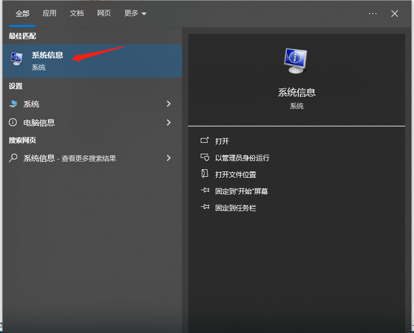
Task: Open the 更多 dropdown menu
Action: [135, 13]
